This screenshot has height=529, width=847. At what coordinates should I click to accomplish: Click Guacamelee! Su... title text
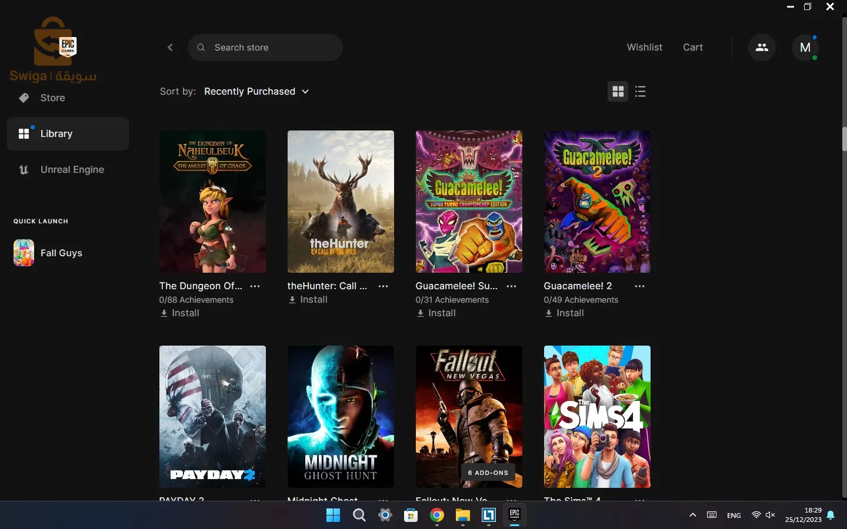[x=456, y=286]
